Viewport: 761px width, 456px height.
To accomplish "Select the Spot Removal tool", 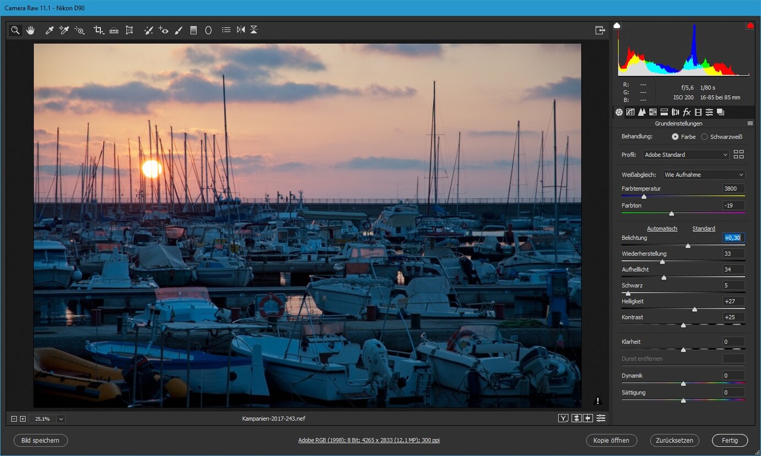I will point(148,30).
